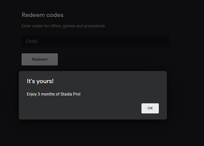Confirm the "It's yours!" popup via OK
This screenshot has height=146, width=204.
(x=150, y=108)
